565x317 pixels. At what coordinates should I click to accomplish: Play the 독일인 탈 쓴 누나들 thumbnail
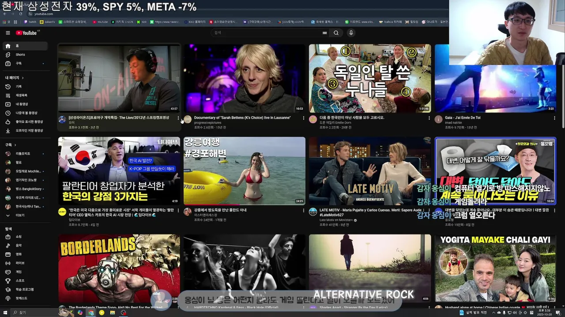coord(370,78)
